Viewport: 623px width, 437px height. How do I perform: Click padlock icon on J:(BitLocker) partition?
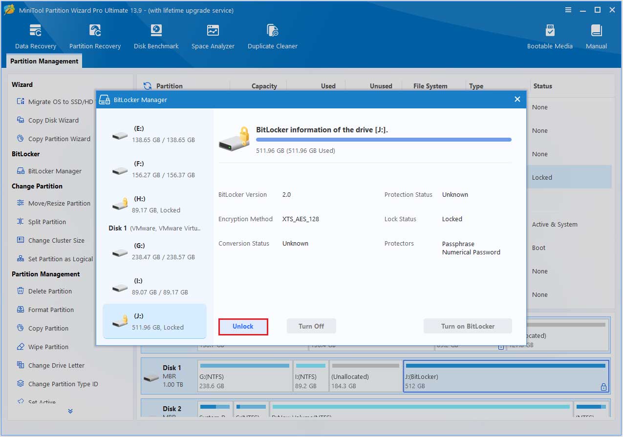click(603, 387)
